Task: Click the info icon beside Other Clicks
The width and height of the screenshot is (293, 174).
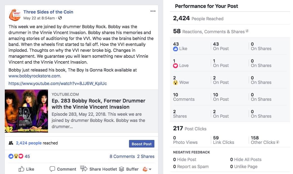Action: pyautogui.click(x=278, y=142)
